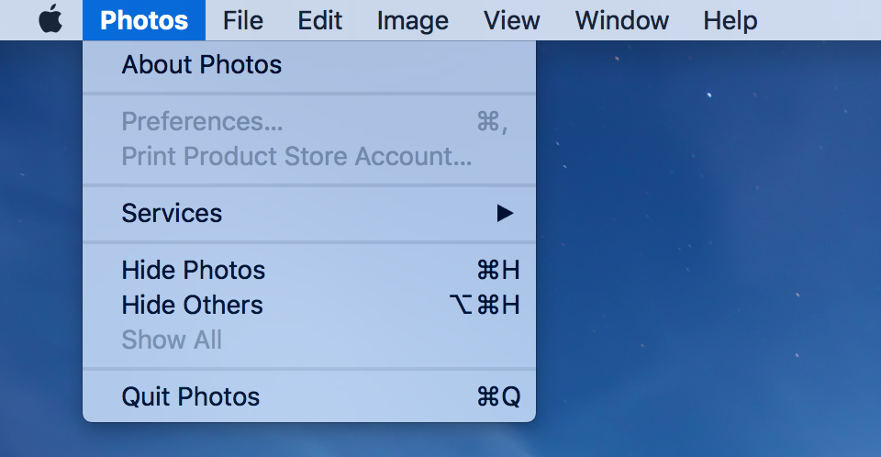Viewport: 881px width, 457px height.
Task: Open the Services submenu entry
Action: 309,213
